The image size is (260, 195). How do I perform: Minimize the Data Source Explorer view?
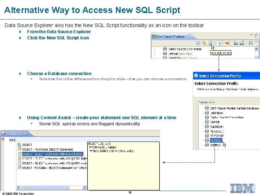coord(251,35)
